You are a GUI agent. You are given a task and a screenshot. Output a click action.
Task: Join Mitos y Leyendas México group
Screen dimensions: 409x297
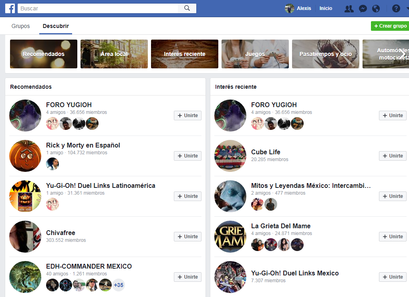pos(393,196)
